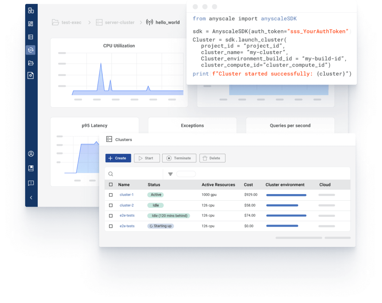Click the search magnifier icon in Clusters
Screen dimensions: 382x303
(x=111, y=174)
